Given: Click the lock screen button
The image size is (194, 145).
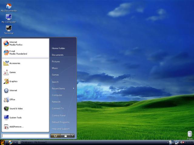Looking at the screenshot, I should click(65, 136).
